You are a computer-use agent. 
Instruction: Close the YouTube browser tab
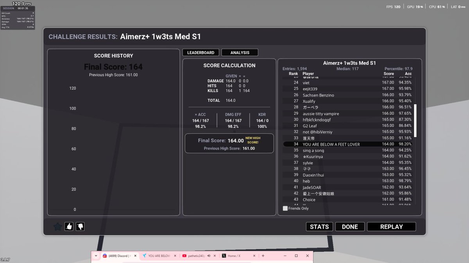coord(215,256)
